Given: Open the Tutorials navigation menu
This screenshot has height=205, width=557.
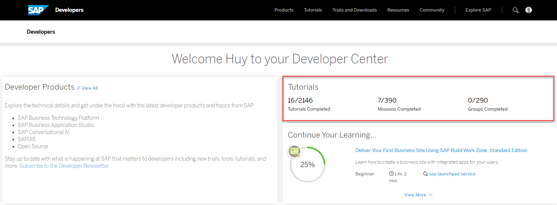Looking at the screenshot, I should pyautogui.click(x=313, y=10).
